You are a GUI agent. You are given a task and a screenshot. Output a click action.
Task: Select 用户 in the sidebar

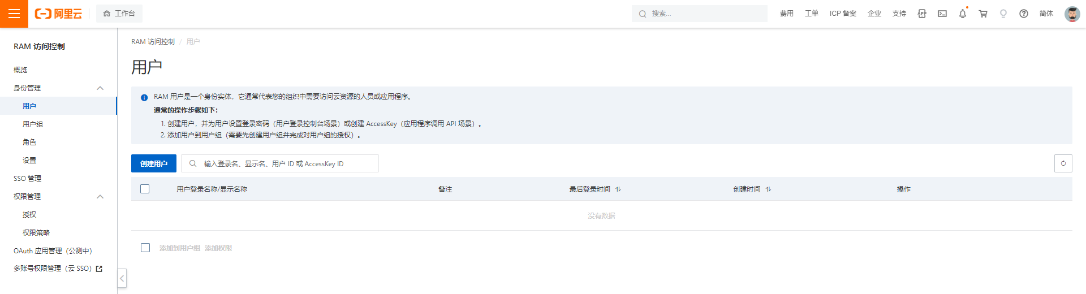click(x=58, y=106)
